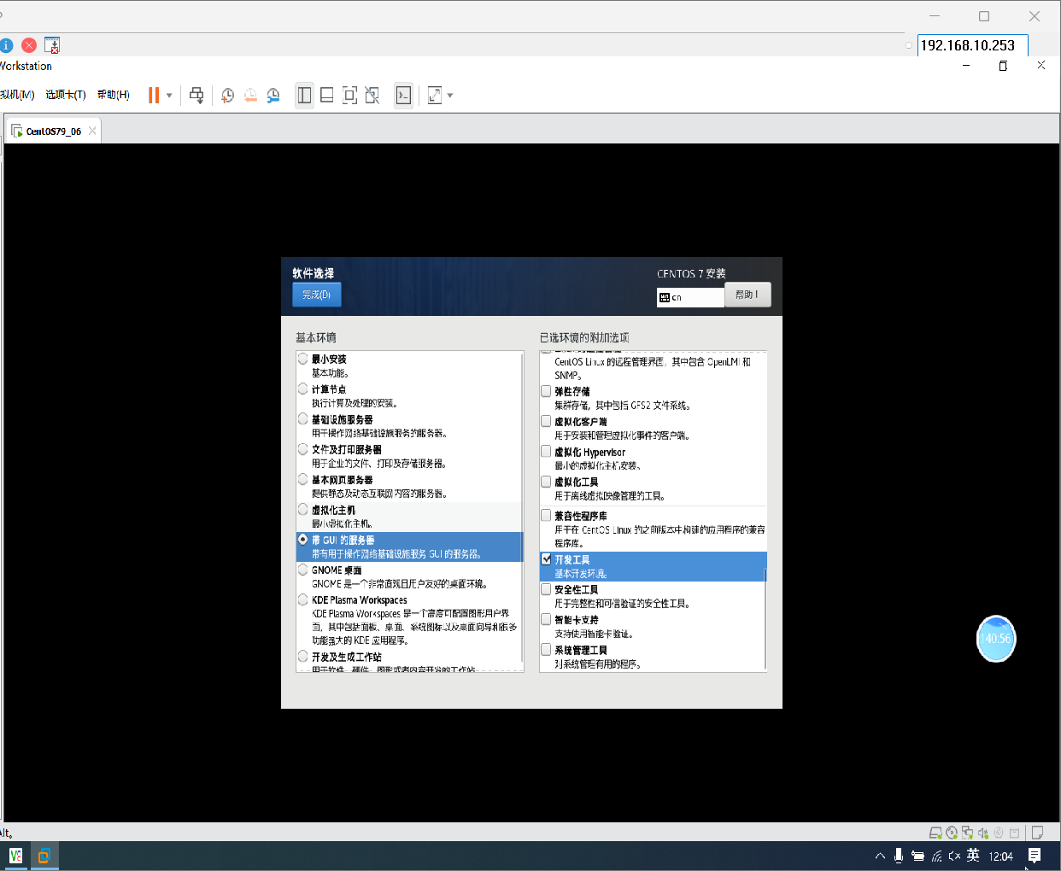Select the 计算节点 radio button

click(x=302, y=389)
